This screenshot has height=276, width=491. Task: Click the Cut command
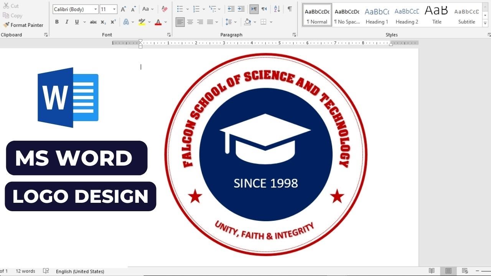pyautogui.click(x=11, y=6)
